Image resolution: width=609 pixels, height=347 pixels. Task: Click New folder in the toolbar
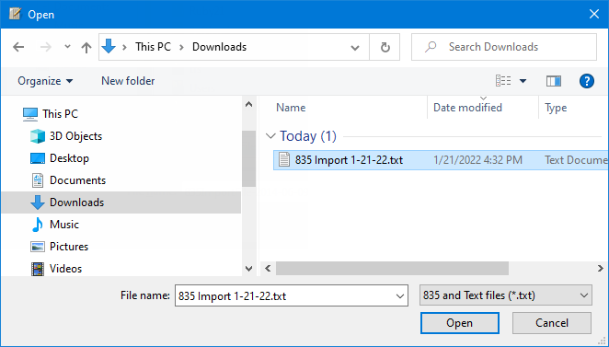(128, 81)
